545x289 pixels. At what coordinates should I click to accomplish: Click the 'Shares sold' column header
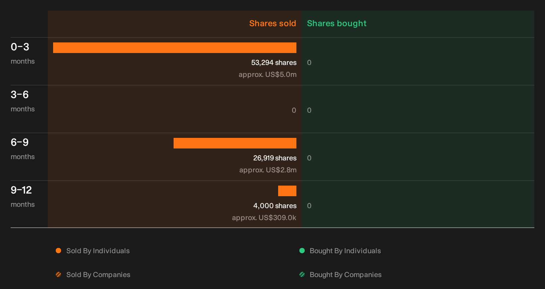pyautogui.click(x=272, y=24)
